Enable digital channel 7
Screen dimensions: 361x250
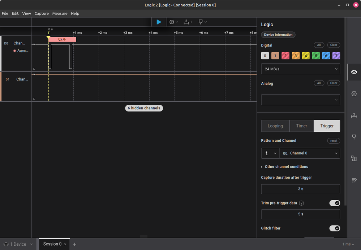pos(336,56)
